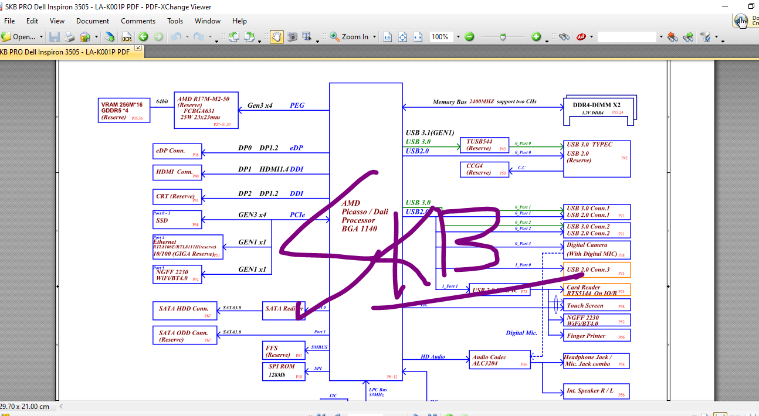Click the horizontal scrollbar left arrow

pyautogui.click(x=60, y=406)
